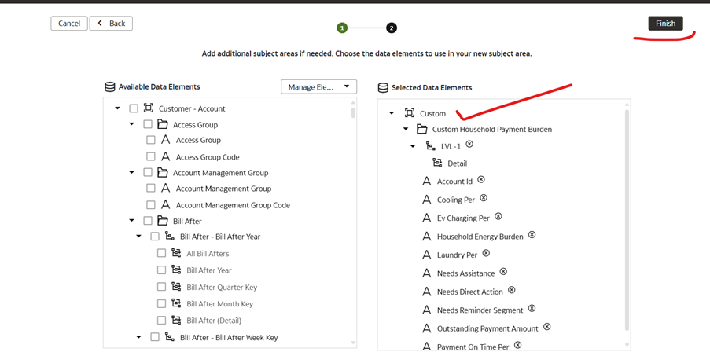Remove the Account Id element
This screenshot has height=356, width=710.
pyautogui.click(x=481, y=180)
